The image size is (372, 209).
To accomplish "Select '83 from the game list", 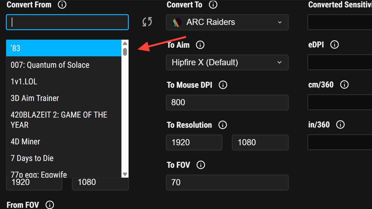I will (63, 48).
